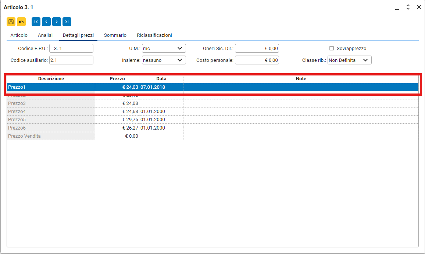Image resolution: width=425 pixels, height=254 pixels.
Task: Go to previous record arrow
Action: [x=46, y=22]
